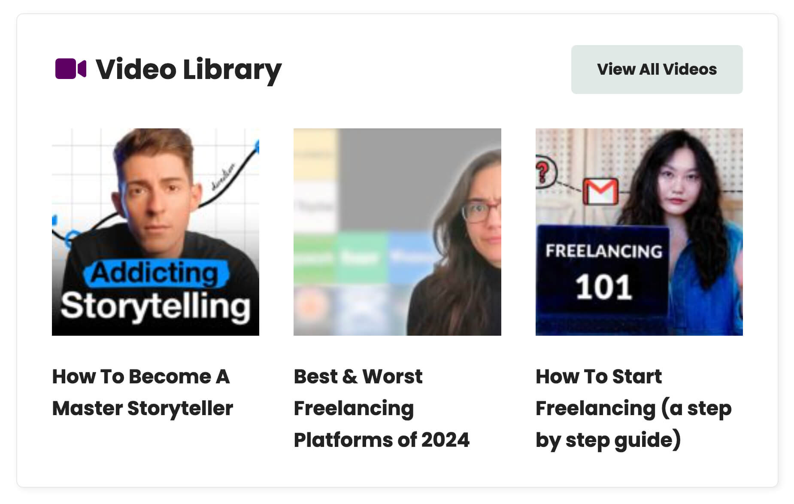Play the Freelancing 101 video thumbnail
Viewport: 794px width, 504px height.
click(639, 231)
